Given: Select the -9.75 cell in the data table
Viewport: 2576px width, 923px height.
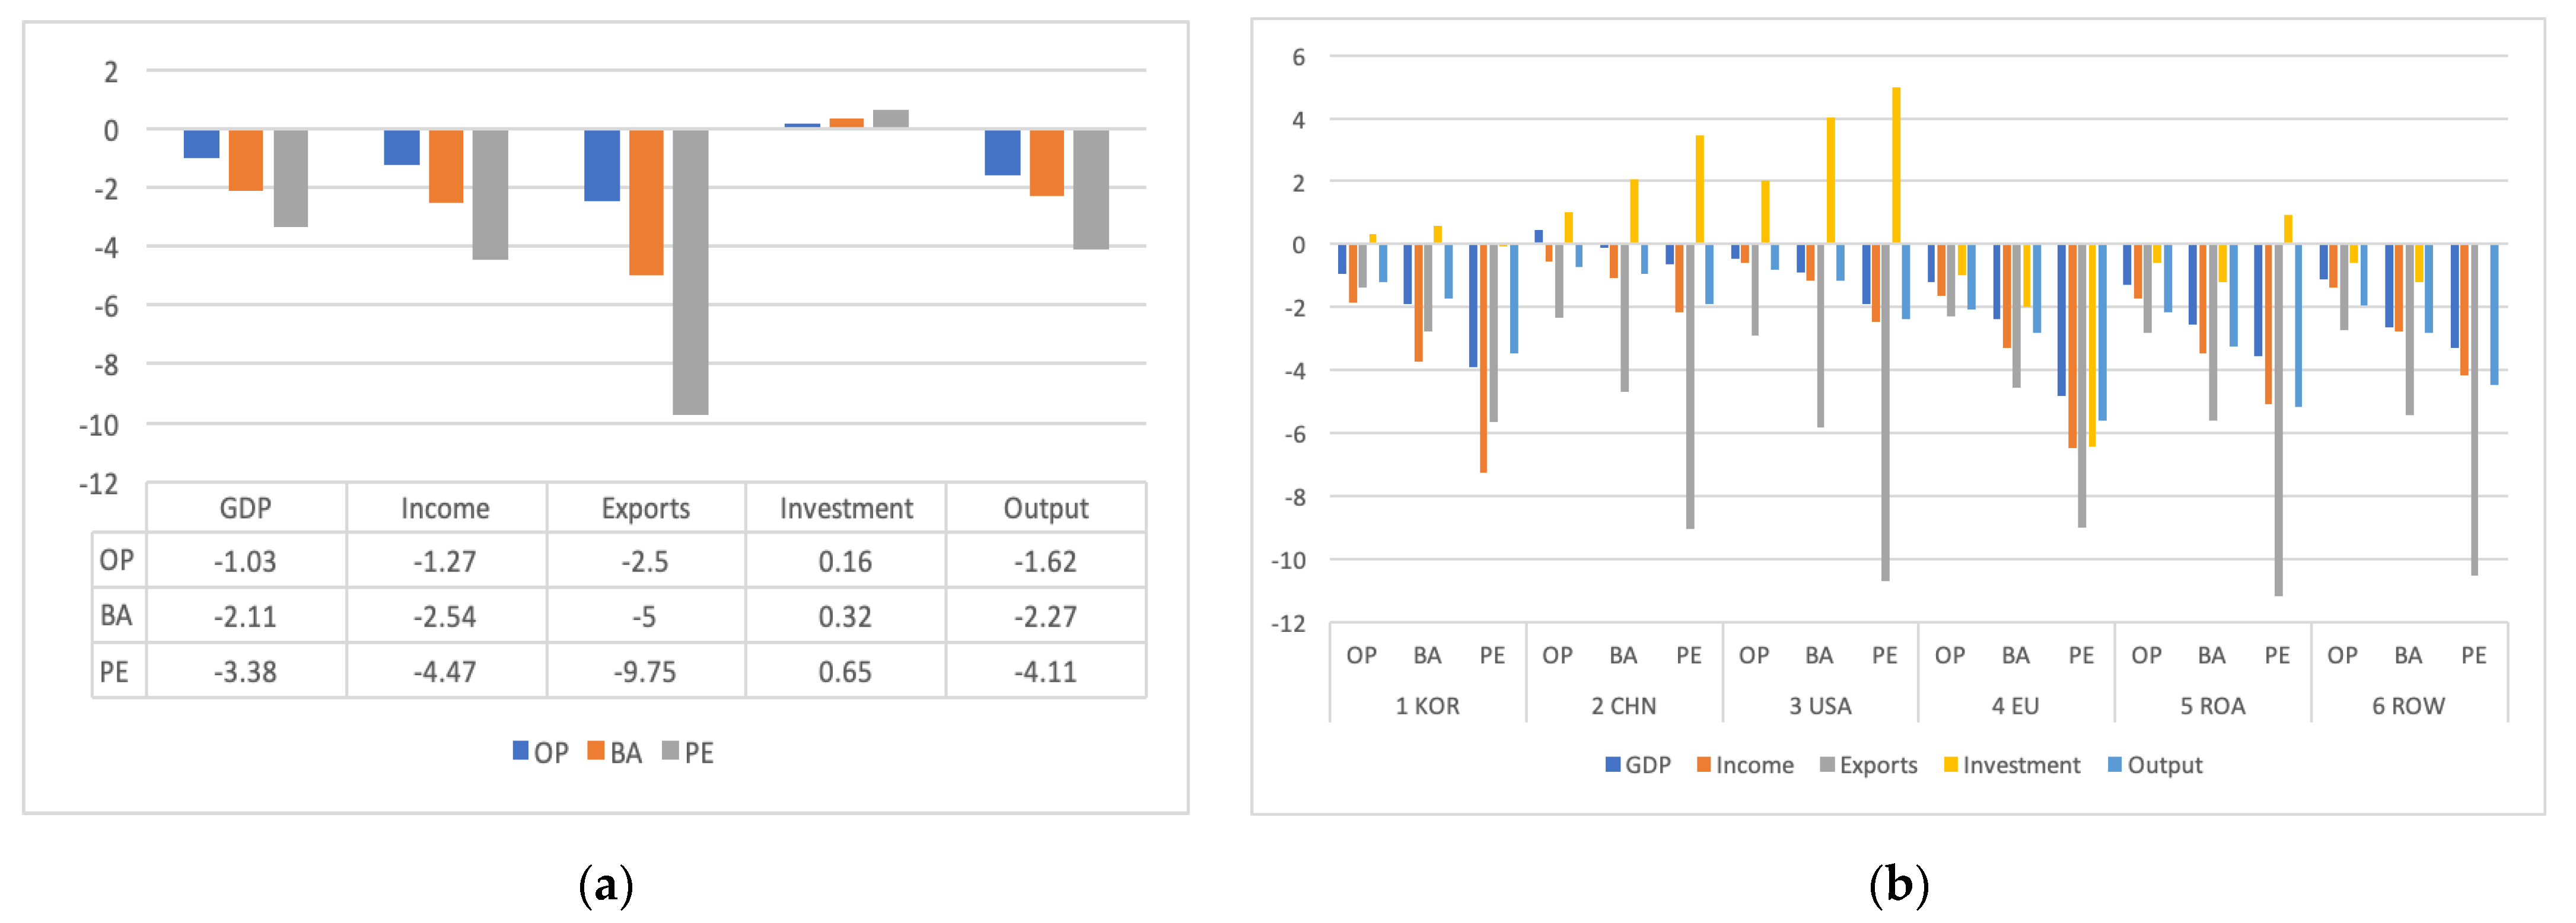Looking at the screenshot, I should 645,671.
